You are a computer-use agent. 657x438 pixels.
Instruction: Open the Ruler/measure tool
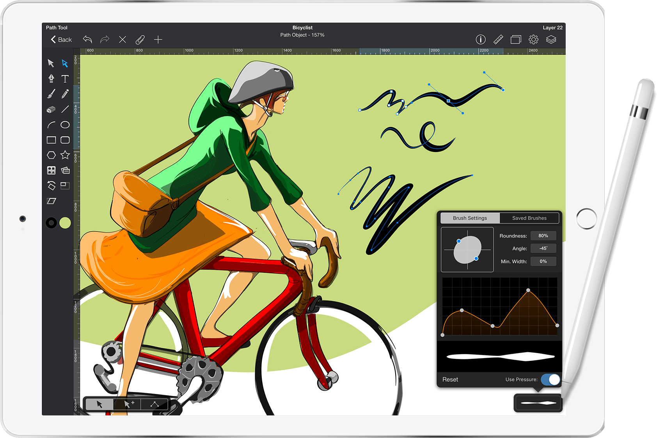(x=498, y=39)
